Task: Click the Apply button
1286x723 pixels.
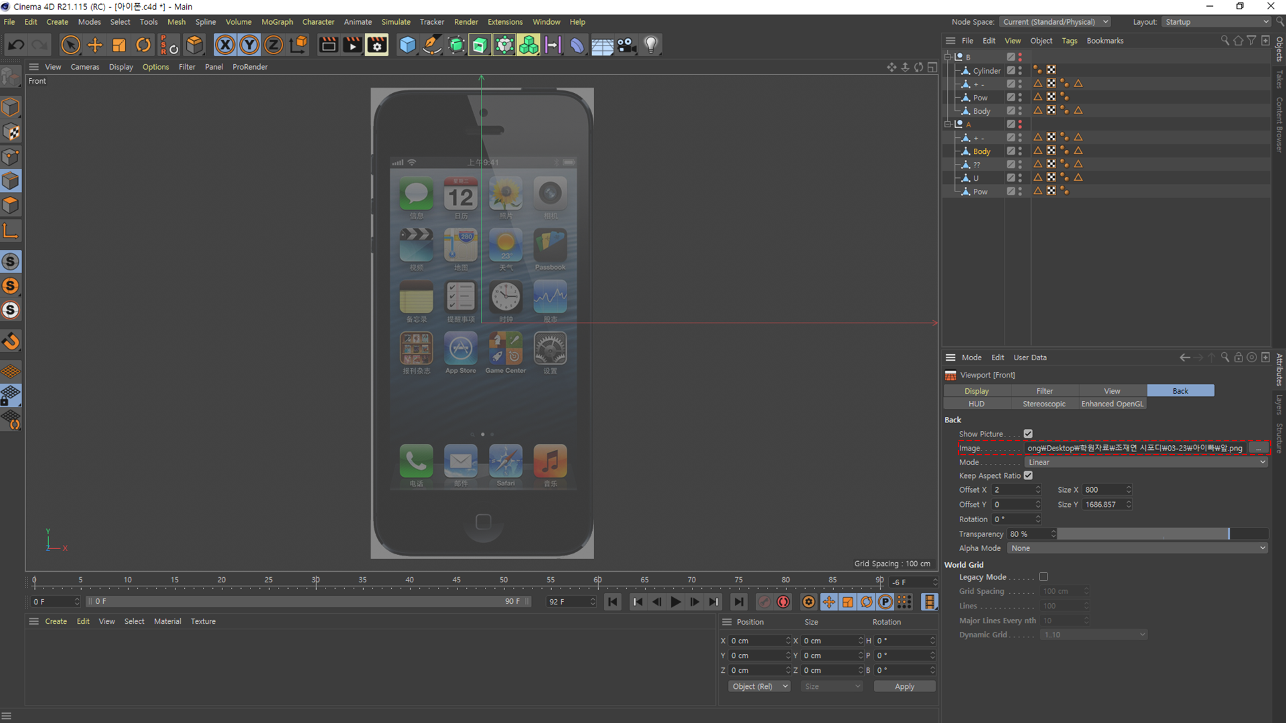Action: click(904, 687)
